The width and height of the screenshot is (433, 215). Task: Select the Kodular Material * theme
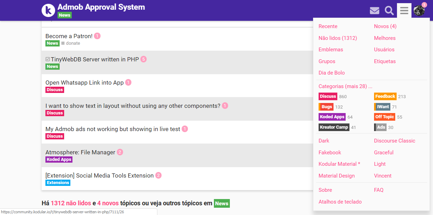[x=339, y=164]
